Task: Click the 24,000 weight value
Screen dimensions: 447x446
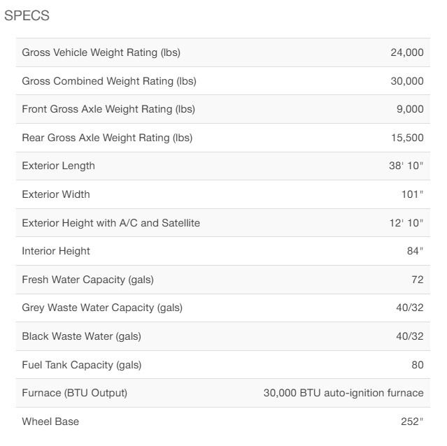Action: [407, 52]
